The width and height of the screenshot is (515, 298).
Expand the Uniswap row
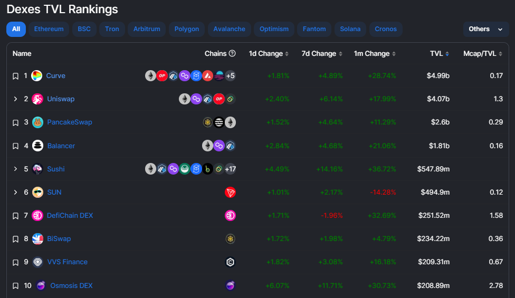[15, 99]
